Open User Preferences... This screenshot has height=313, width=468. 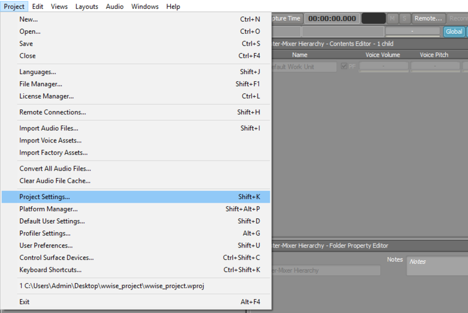136,246
